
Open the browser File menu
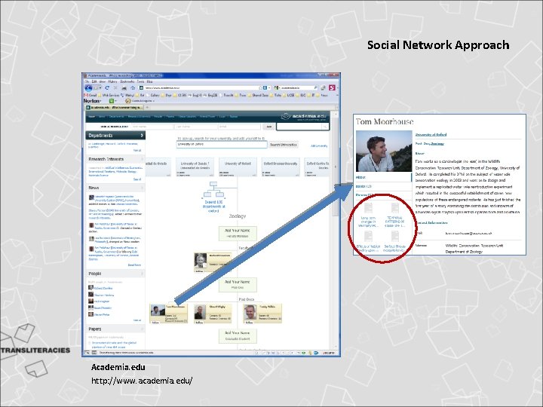87,81
